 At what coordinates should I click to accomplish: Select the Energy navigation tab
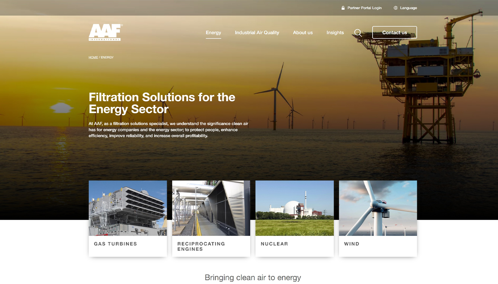click(x=214, y=32)
